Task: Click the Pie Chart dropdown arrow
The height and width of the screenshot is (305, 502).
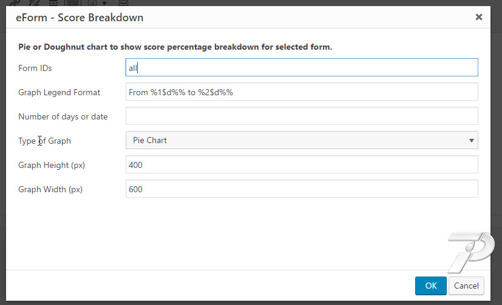Action: (471, 140)
